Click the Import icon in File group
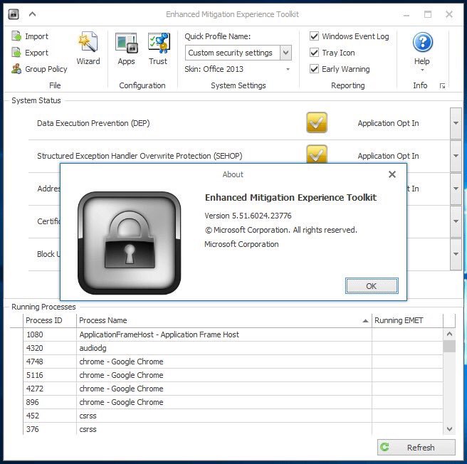Viewport: 467px width, 464px height. [x=17, y=36]
